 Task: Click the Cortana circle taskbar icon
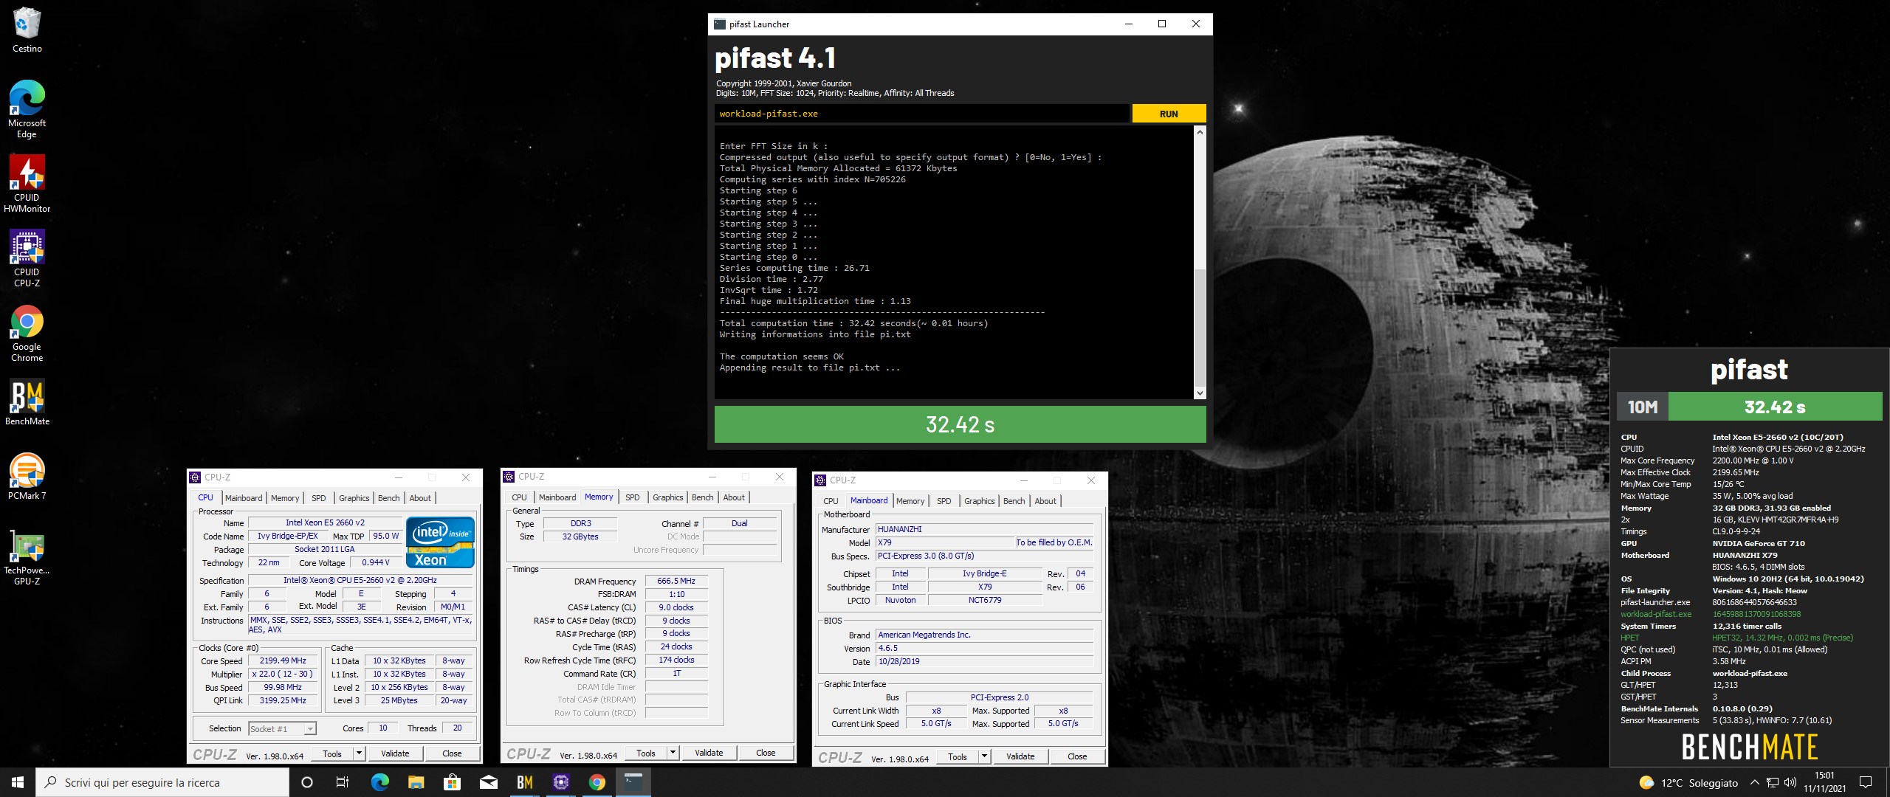pos(307,782)
